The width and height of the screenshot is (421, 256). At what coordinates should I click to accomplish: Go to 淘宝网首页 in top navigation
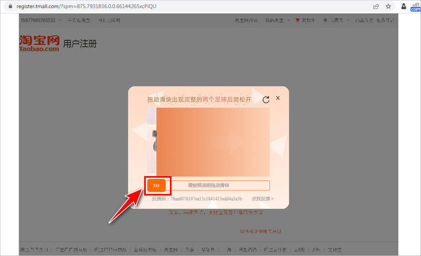[246, 21]
